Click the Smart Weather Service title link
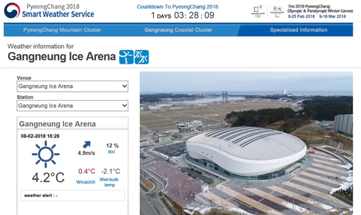The height and width of the screenshot is (215, 361). tap(58, 14)
